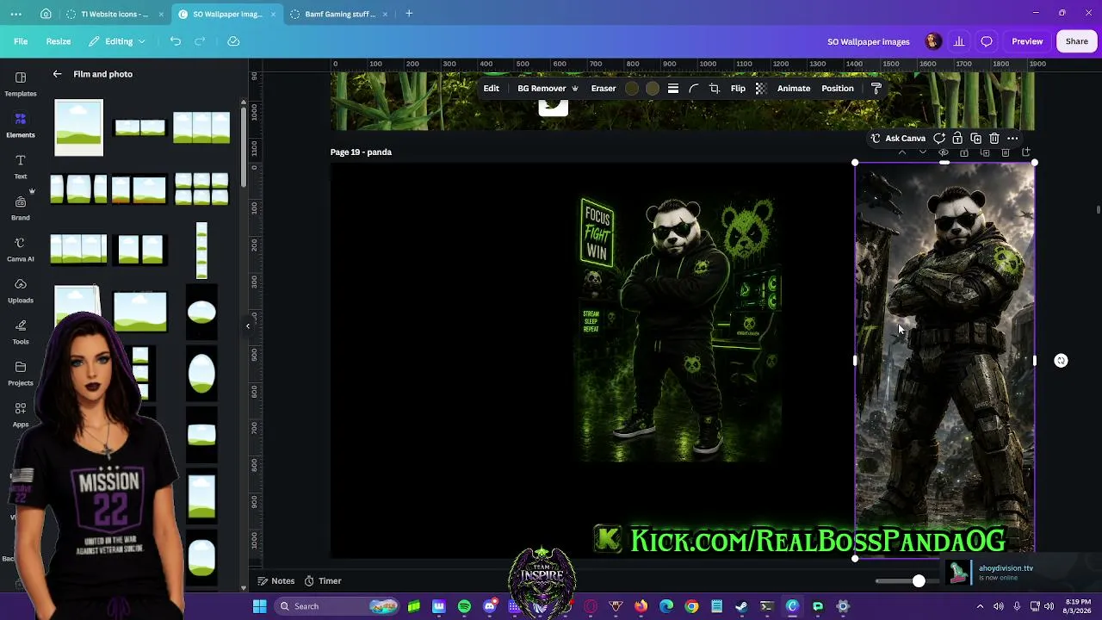Open the Templates panel in the sidebar
This screenshot has height=620, width=1102.
(21, 83)
